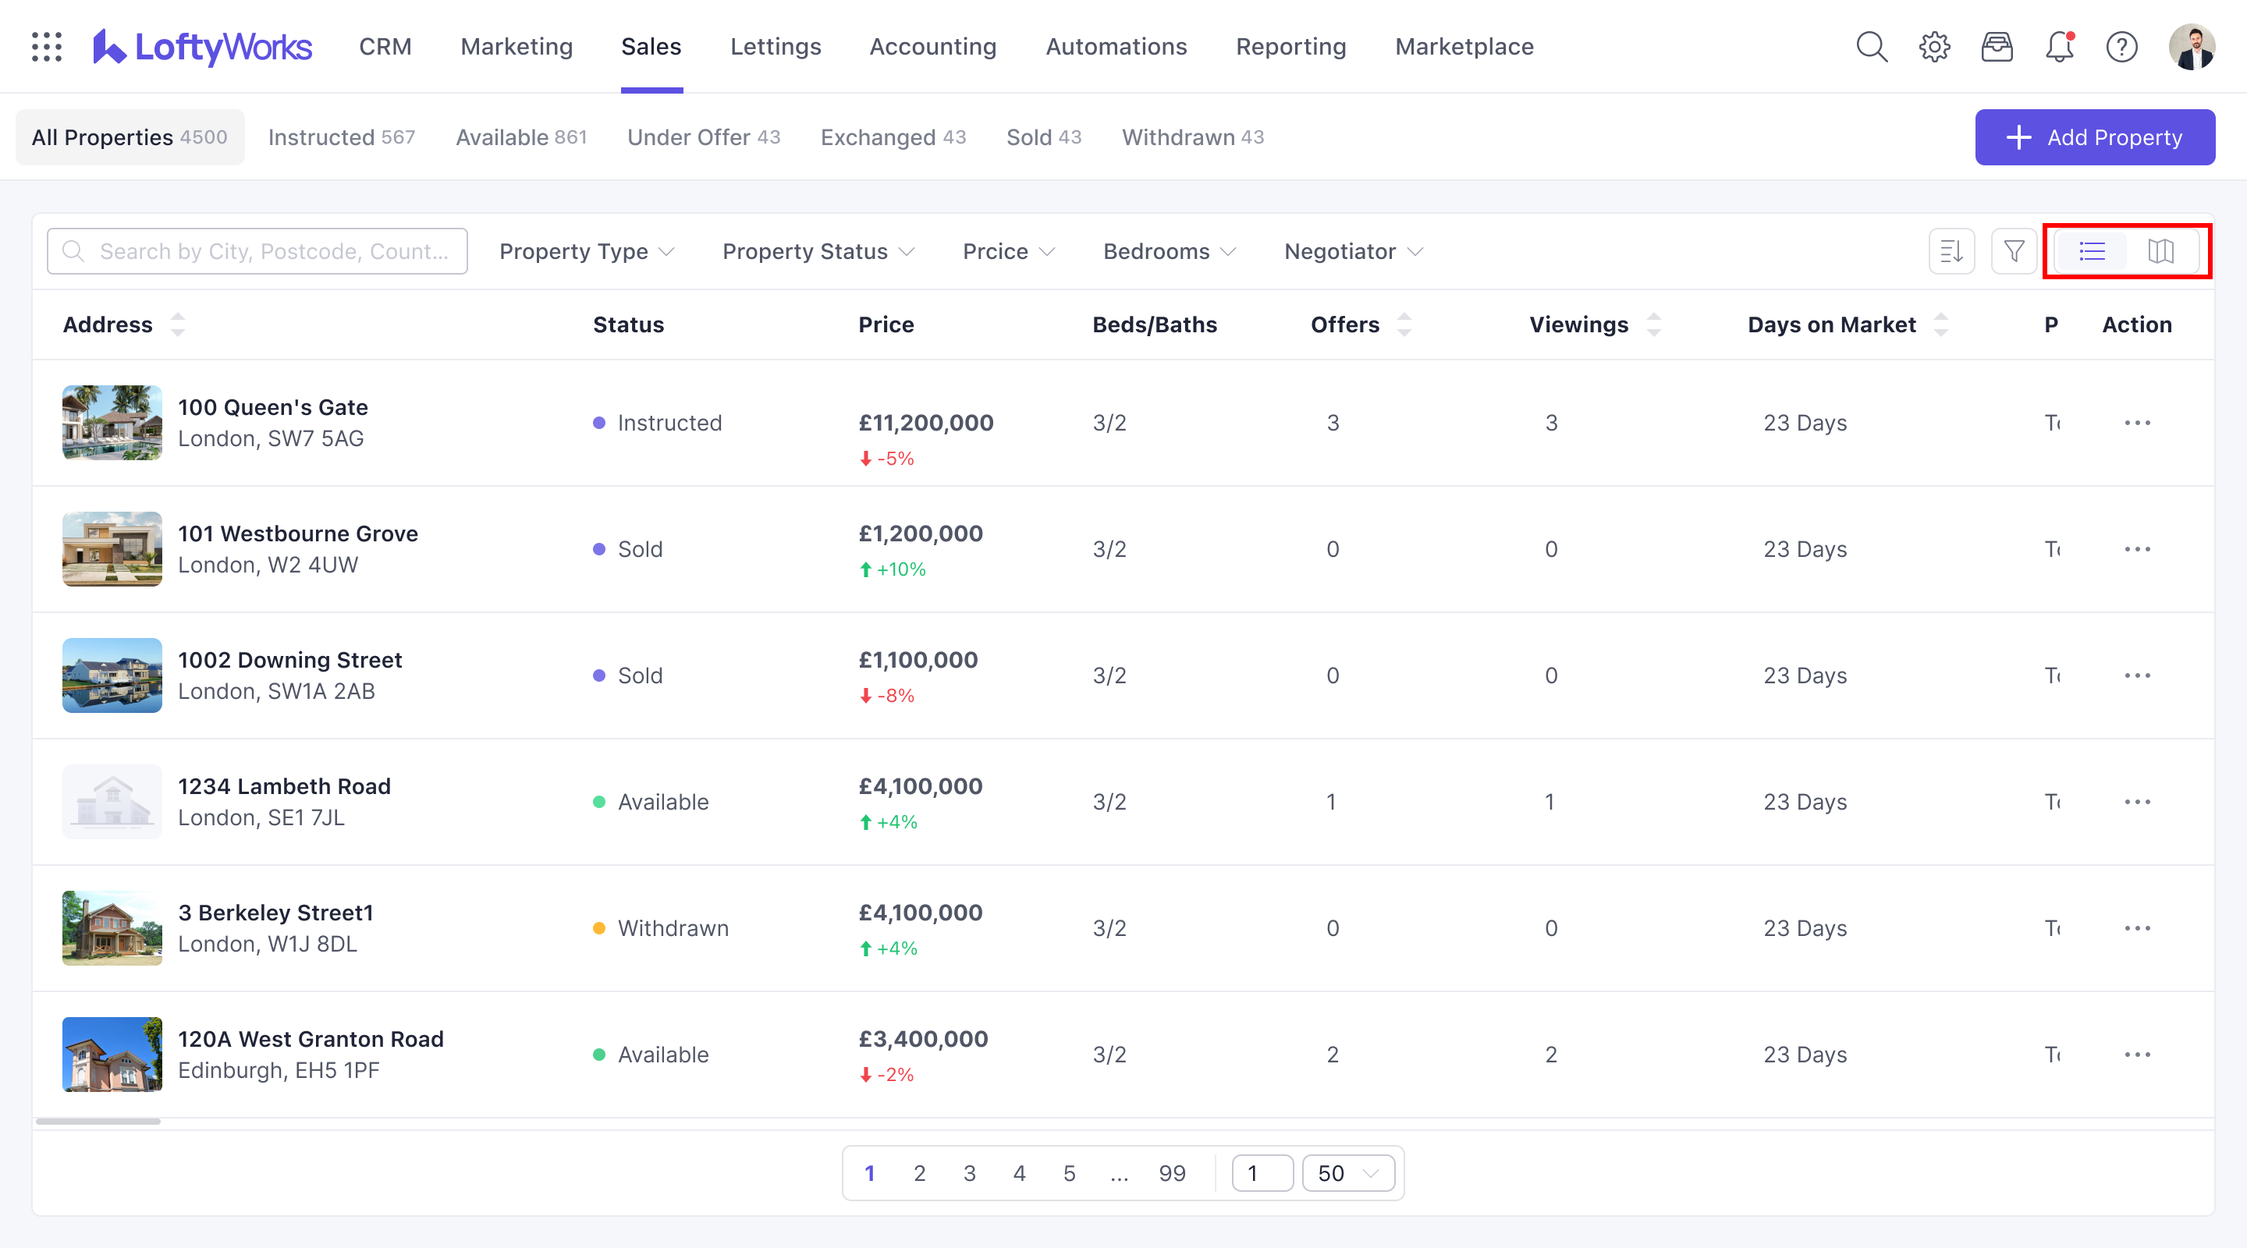Open the Lettings menu
Screen dimensions: 2247x1248
pos(775,46)
